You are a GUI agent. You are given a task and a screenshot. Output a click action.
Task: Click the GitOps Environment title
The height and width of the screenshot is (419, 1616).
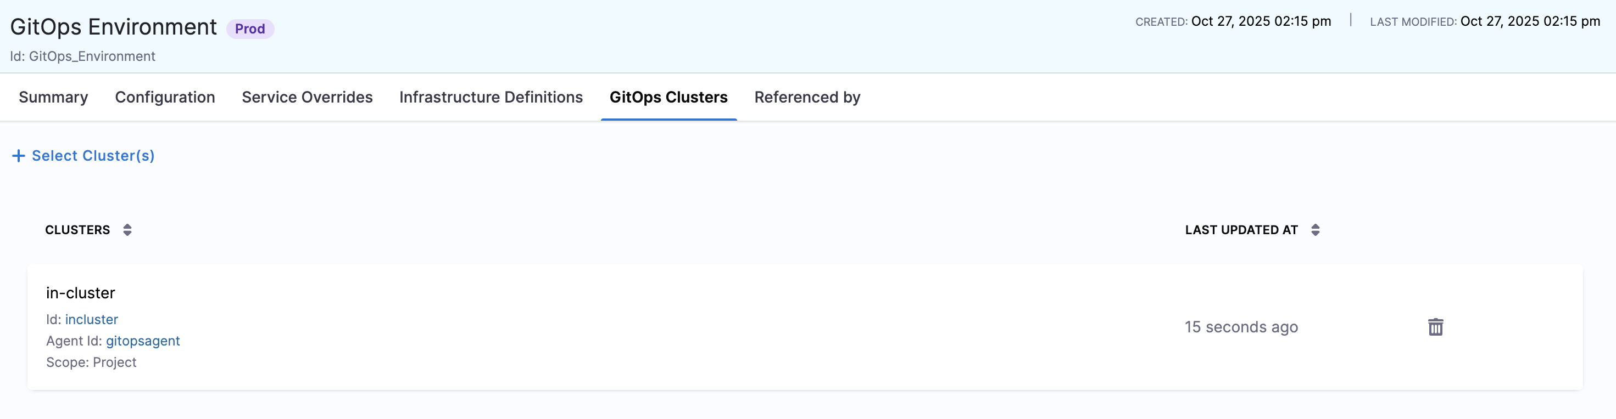click(x=114, y=27)
